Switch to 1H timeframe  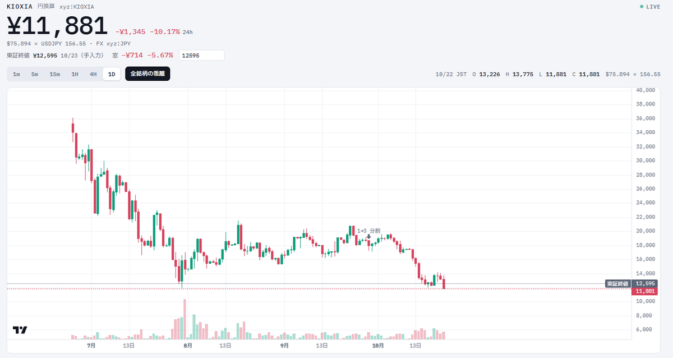pos(75,74)
